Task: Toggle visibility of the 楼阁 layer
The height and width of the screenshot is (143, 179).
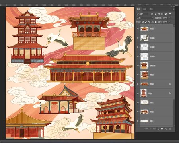Action: 138,75
